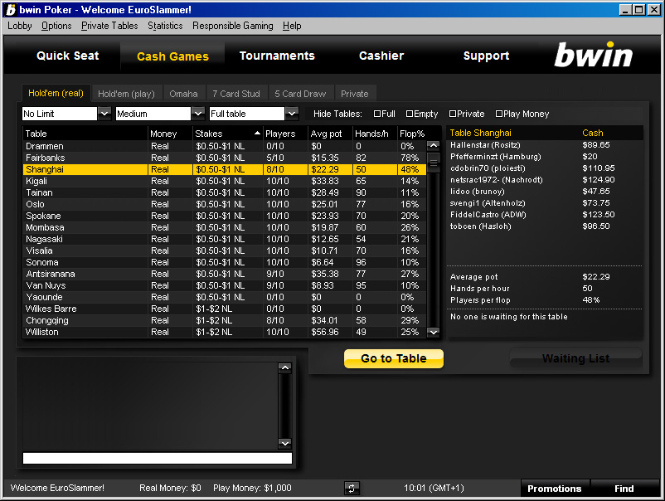Switch to 5 Card Draw tab
Viewport: 665px width, 501px height.
[x=300, y=94]
